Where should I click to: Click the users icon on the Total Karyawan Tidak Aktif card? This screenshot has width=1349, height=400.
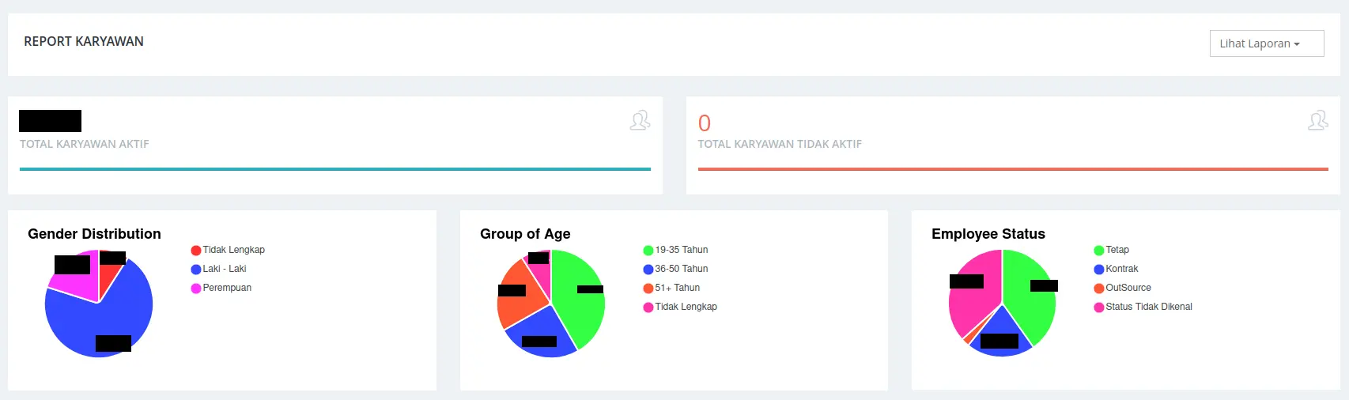[1317, 120]
